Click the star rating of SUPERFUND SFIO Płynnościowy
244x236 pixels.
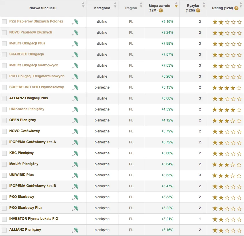point(227,88)
